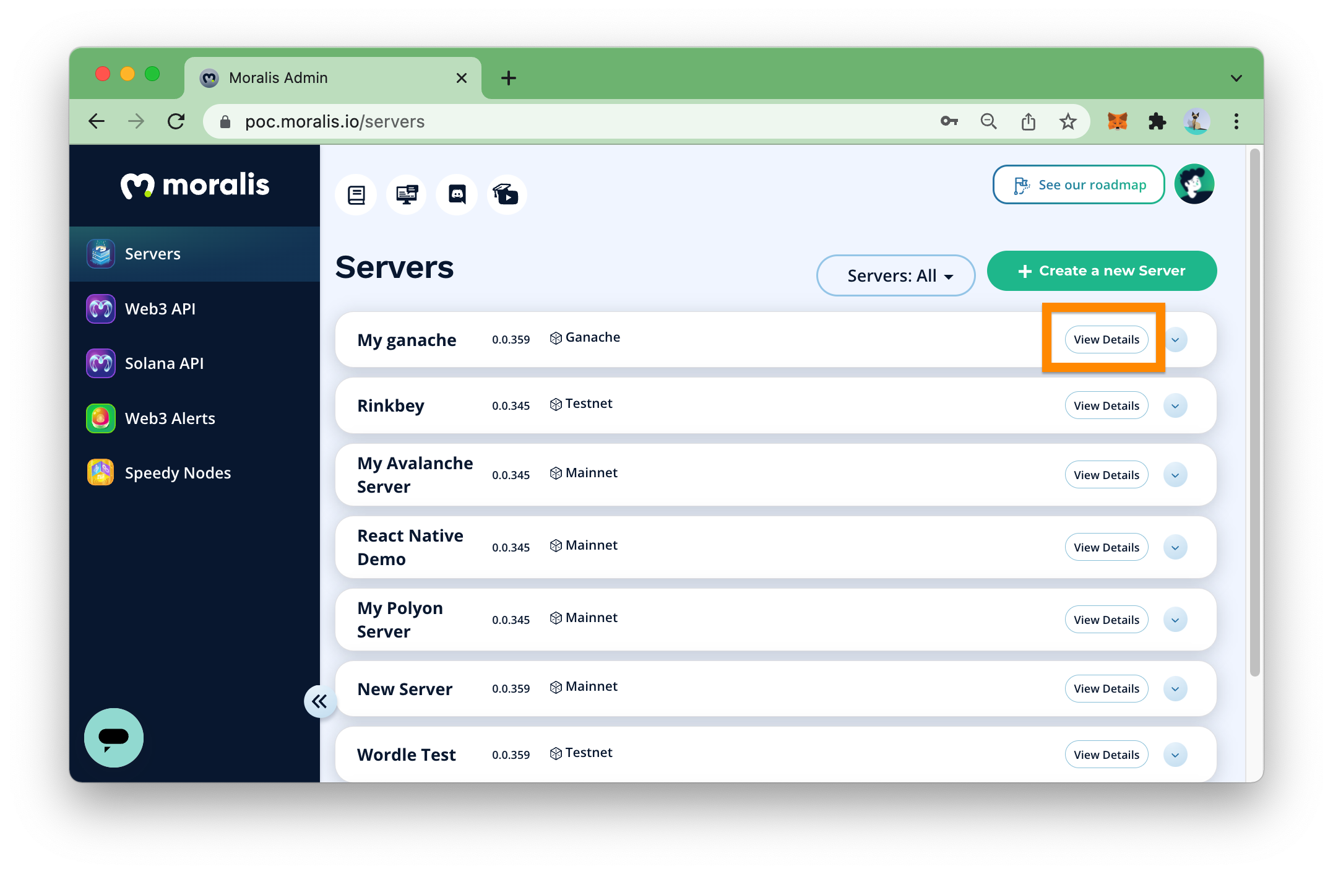Click the Servers page heading
The height and width of the screenshot is (874, 1333).
point(395,267)
